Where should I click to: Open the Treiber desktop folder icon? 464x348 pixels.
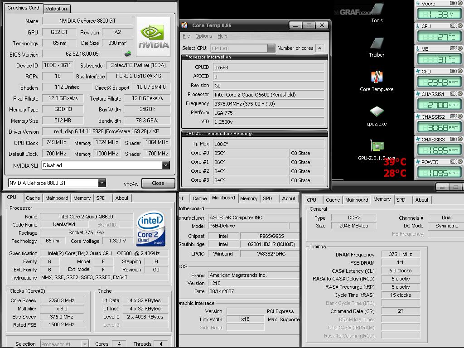click(377, 43)
